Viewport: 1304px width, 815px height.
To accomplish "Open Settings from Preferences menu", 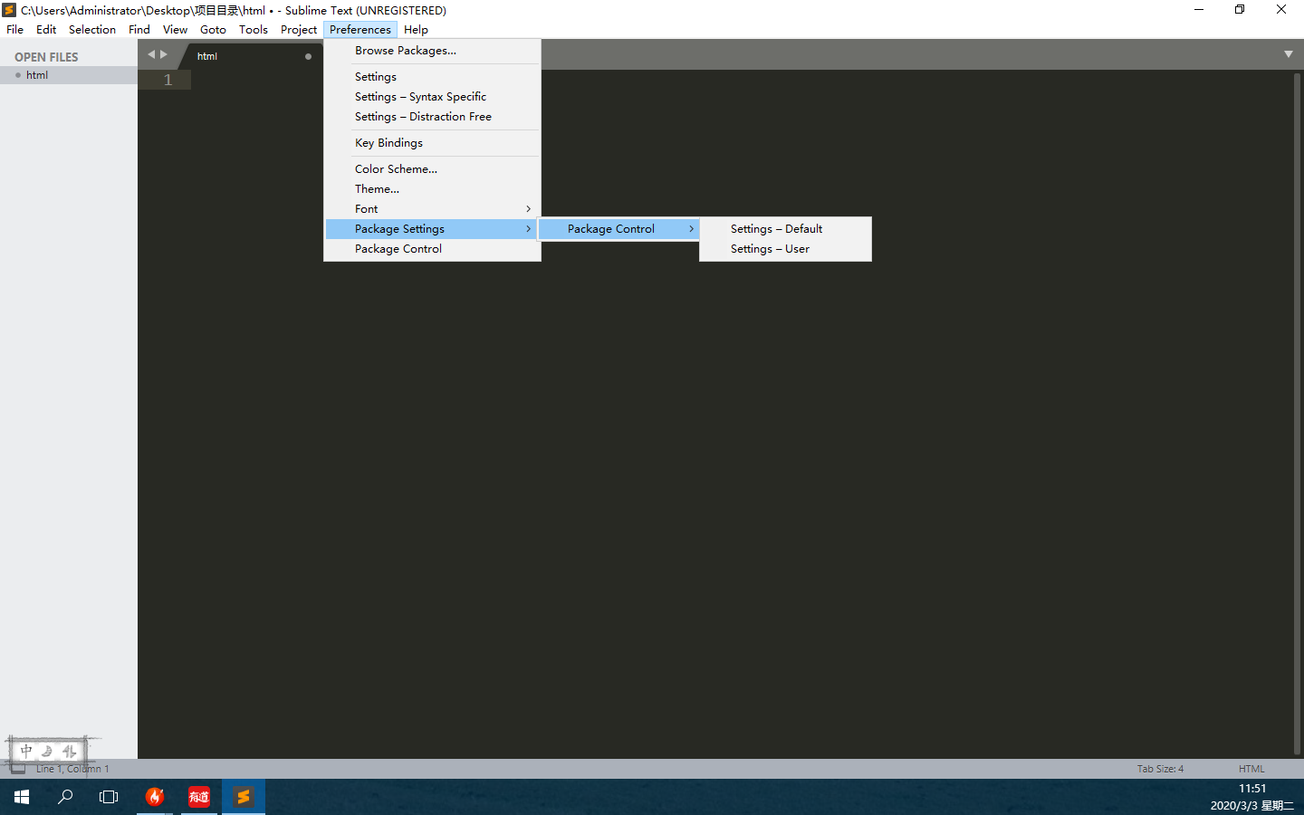I will click(x=432, y=77).
